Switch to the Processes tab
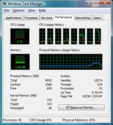 click(x=31, y=18)
